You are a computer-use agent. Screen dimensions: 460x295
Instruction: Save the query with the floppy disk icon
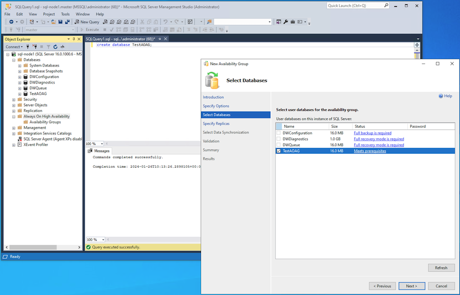[x=60, y=22]
